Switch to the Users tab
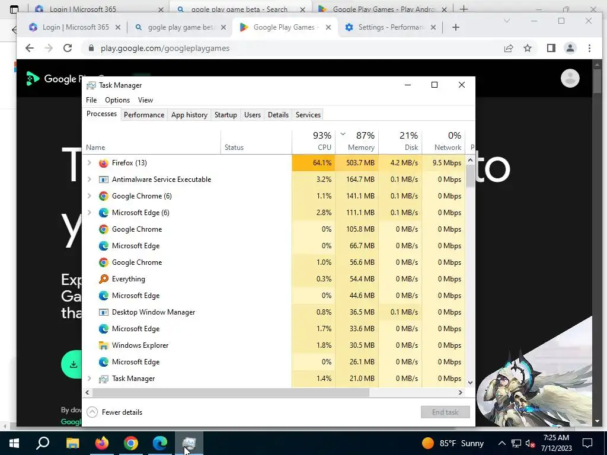 pyautogui.click(x=253, y=115)
